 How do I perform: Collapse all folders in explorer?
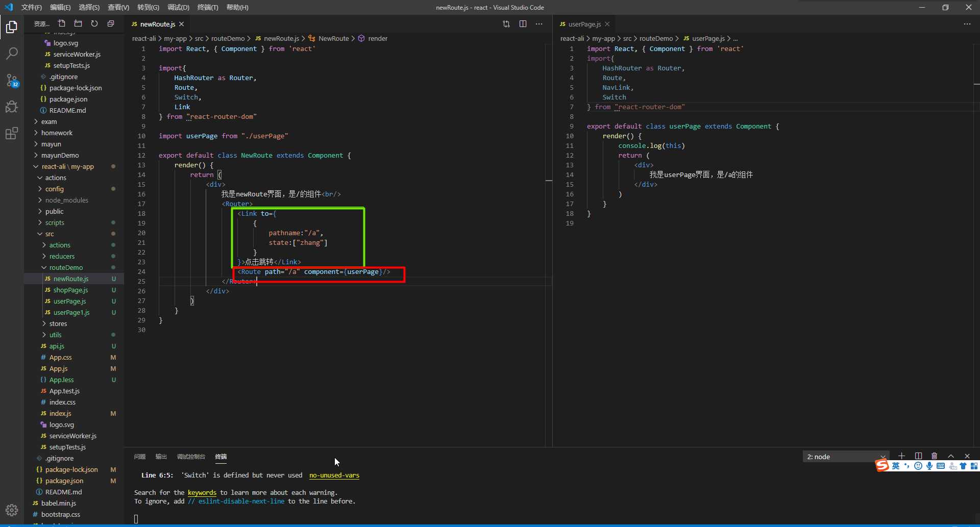click(x=111, y=23)
